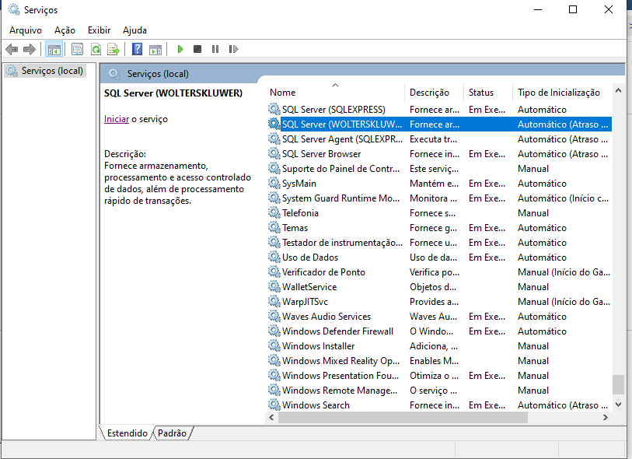Click the Iniciar link to start the service
632x459 pixels.
(117, 119)
